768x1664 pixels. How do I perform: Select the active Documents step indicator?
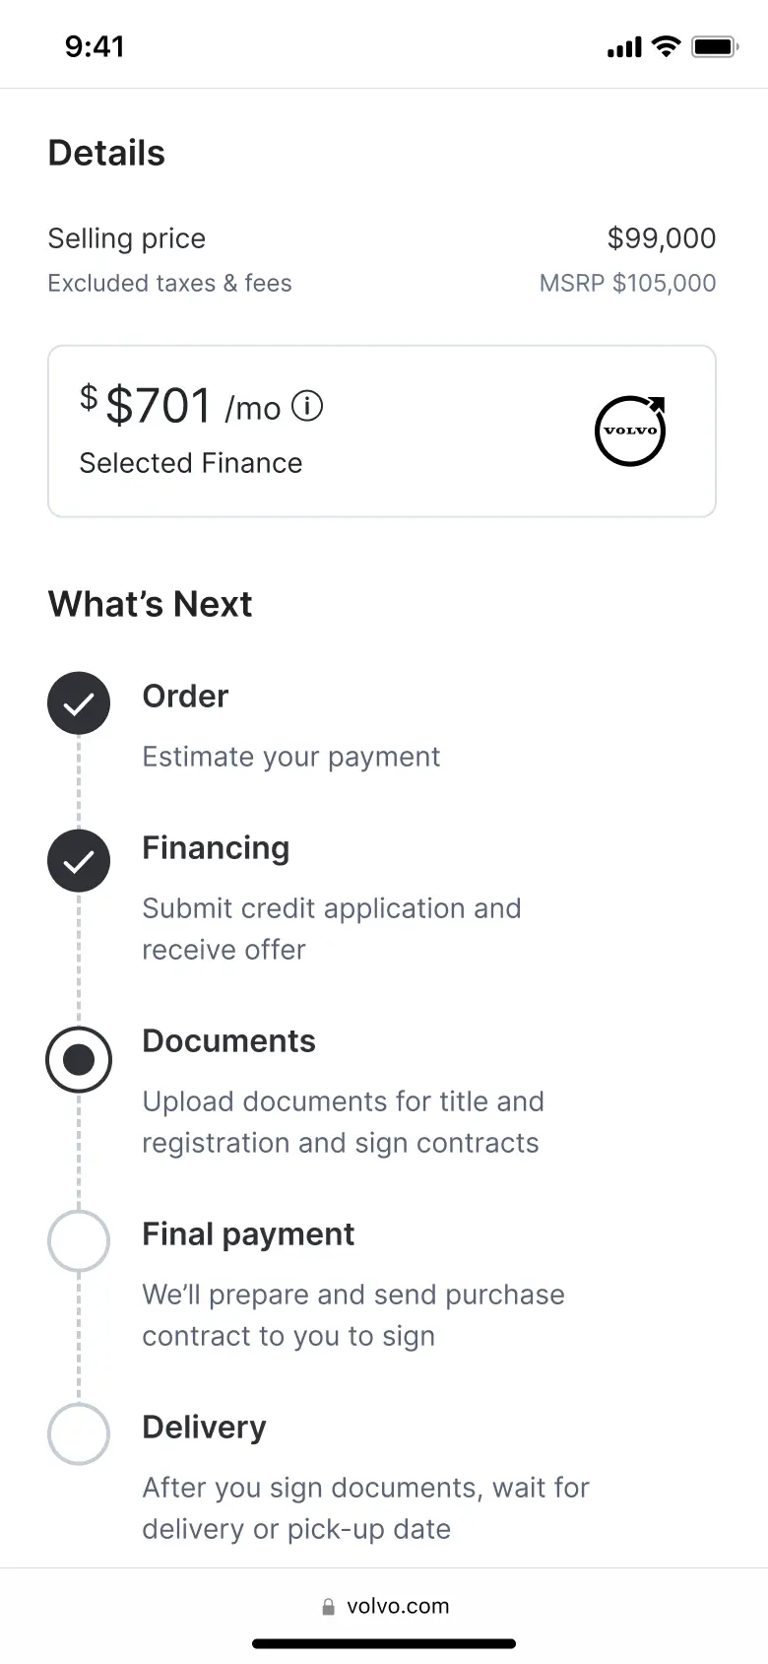point(79,1059)
